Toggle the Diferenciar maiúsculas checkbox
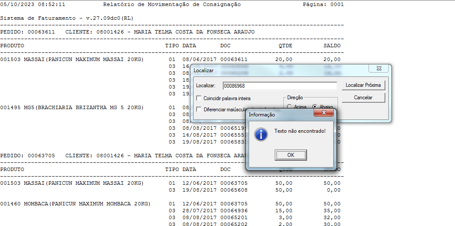Viewport: 455px width, 226px height. pyautogui.click(x=199, y=109)
